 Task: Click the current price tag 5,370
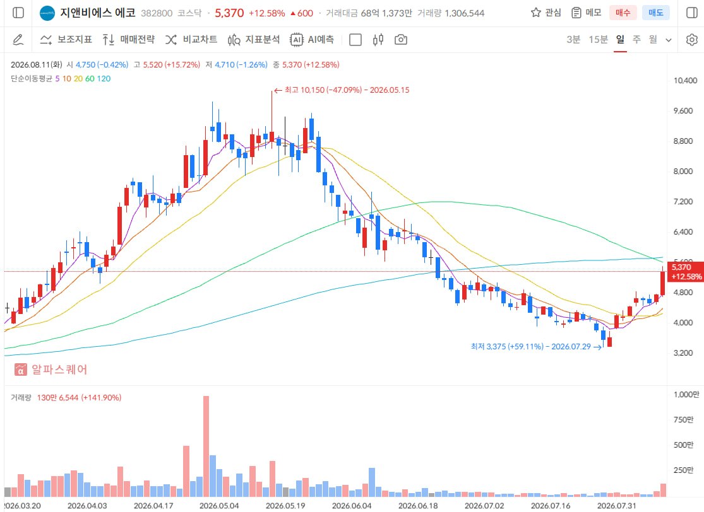click(x=686, y=272)
